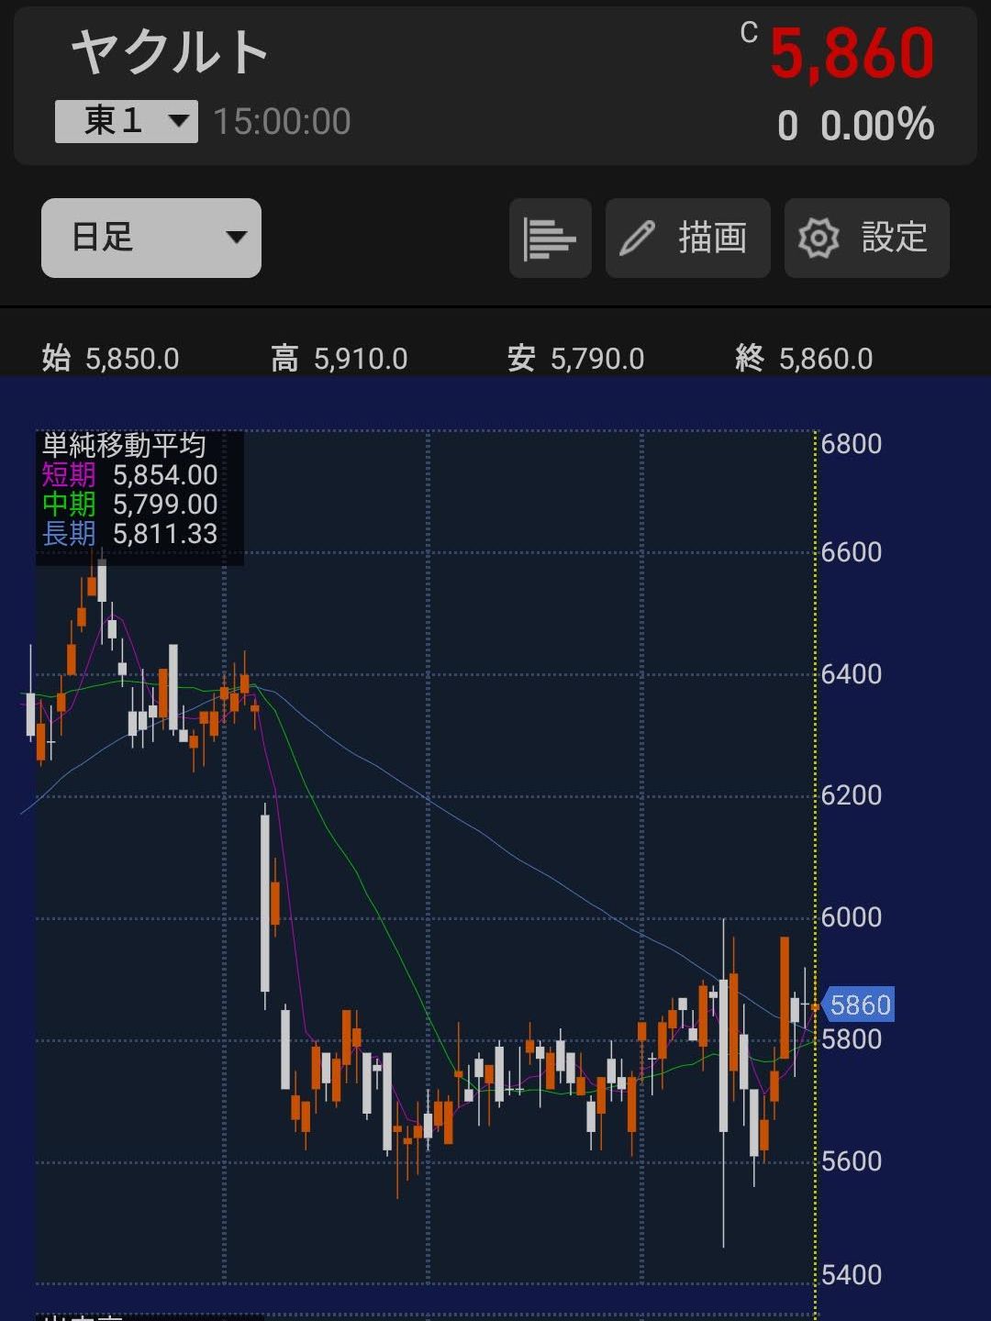Tap the 6800 price axis label
Image resolution: width=991 pixels, height=1321 pixels.
(x=852, y=444)
